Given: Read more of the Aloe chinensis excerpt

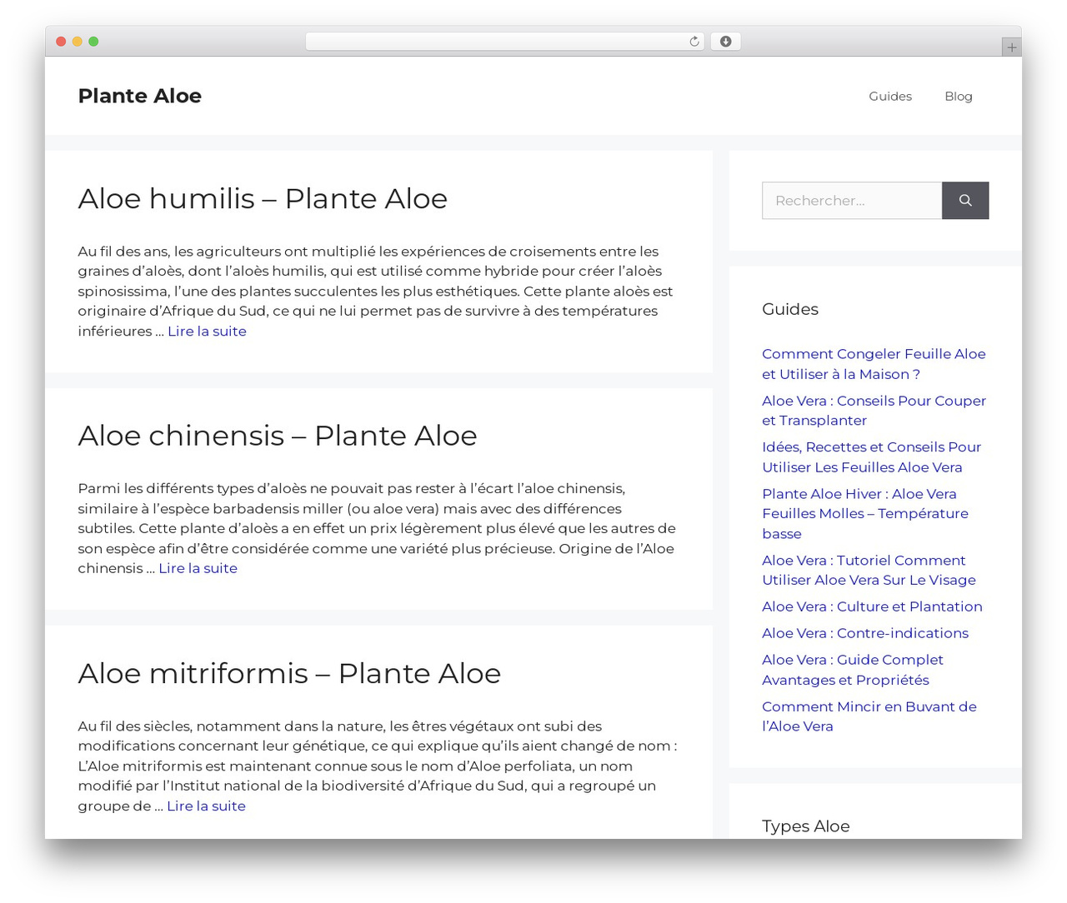Looking at the screenshot, I should tap(198, 569).
